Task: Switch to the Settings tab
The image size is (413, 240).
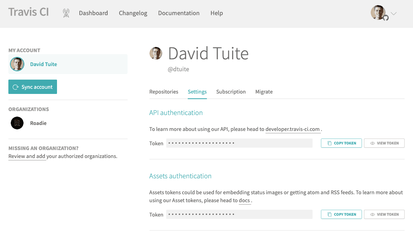Action: click(197, 92)
